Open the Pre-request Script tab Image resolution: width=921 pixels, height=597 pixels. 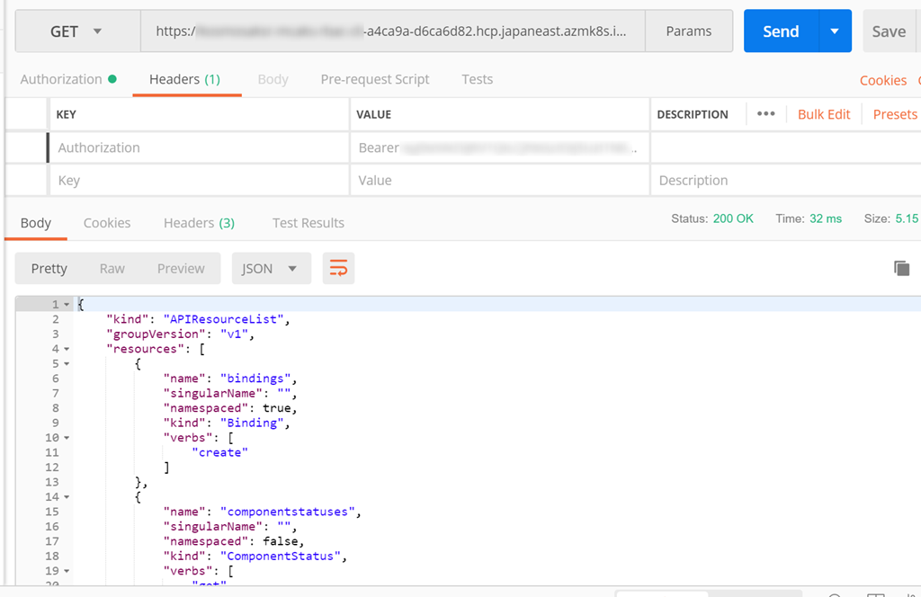[375, 79]
